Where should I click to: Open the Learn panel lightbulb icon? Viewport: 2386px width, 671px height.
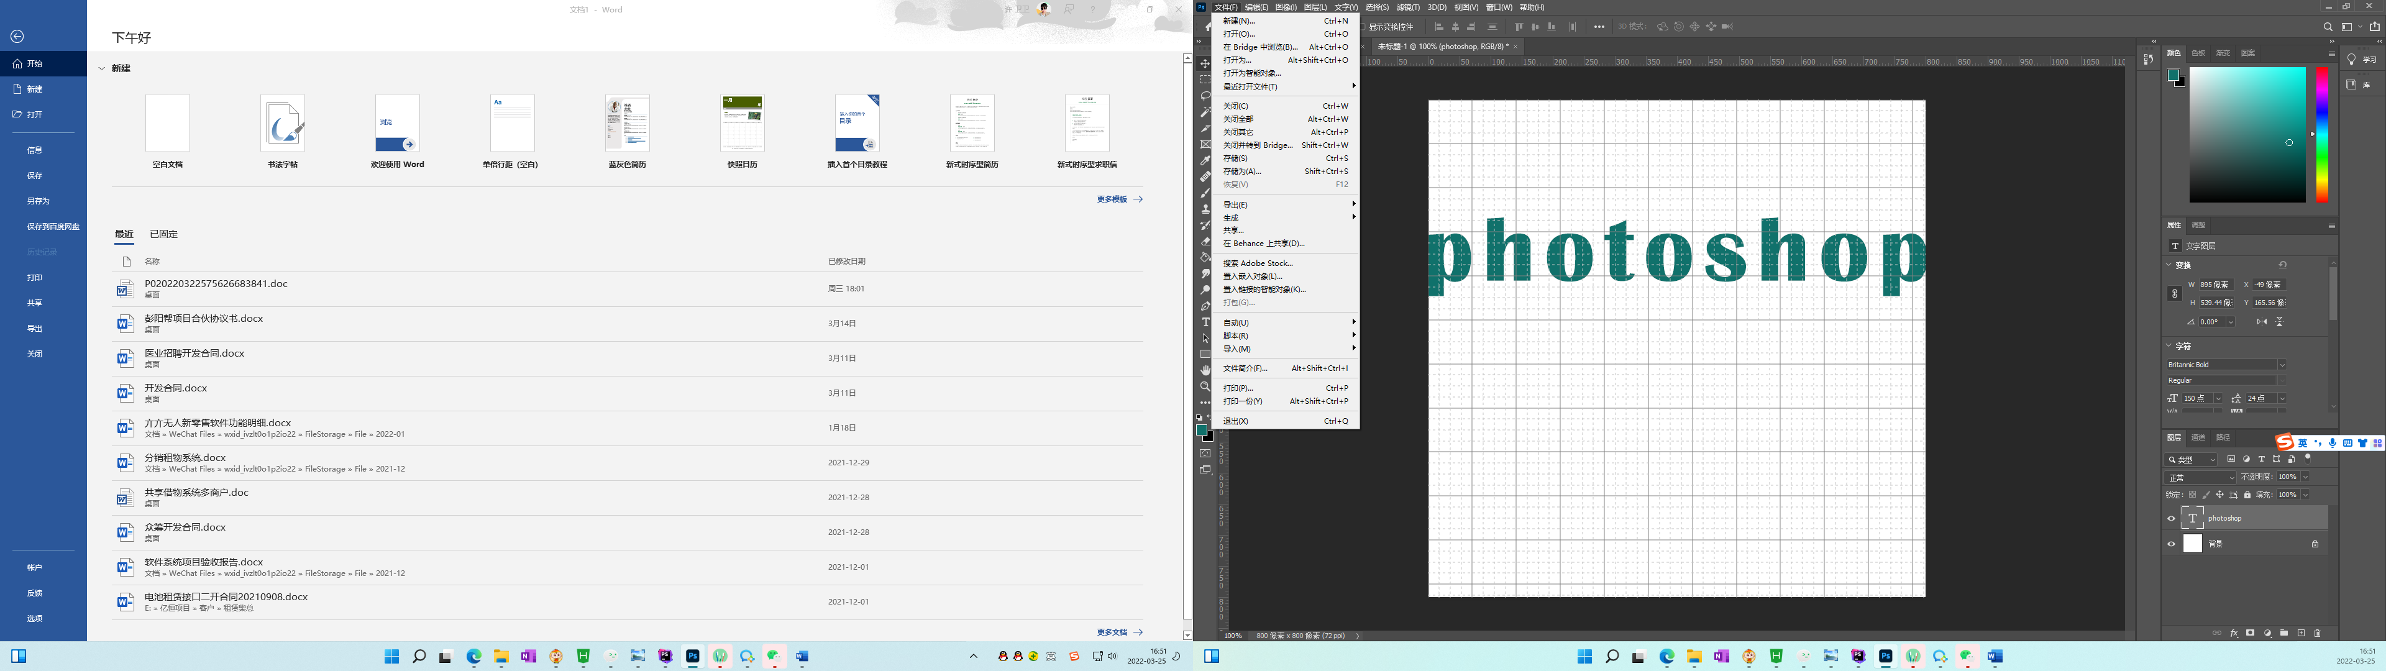tap(2351, 59)
